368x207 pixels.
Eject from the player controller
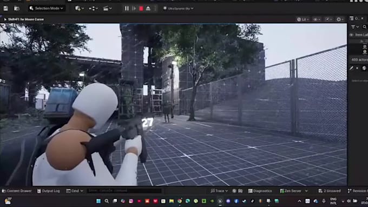tap(148, 9)
